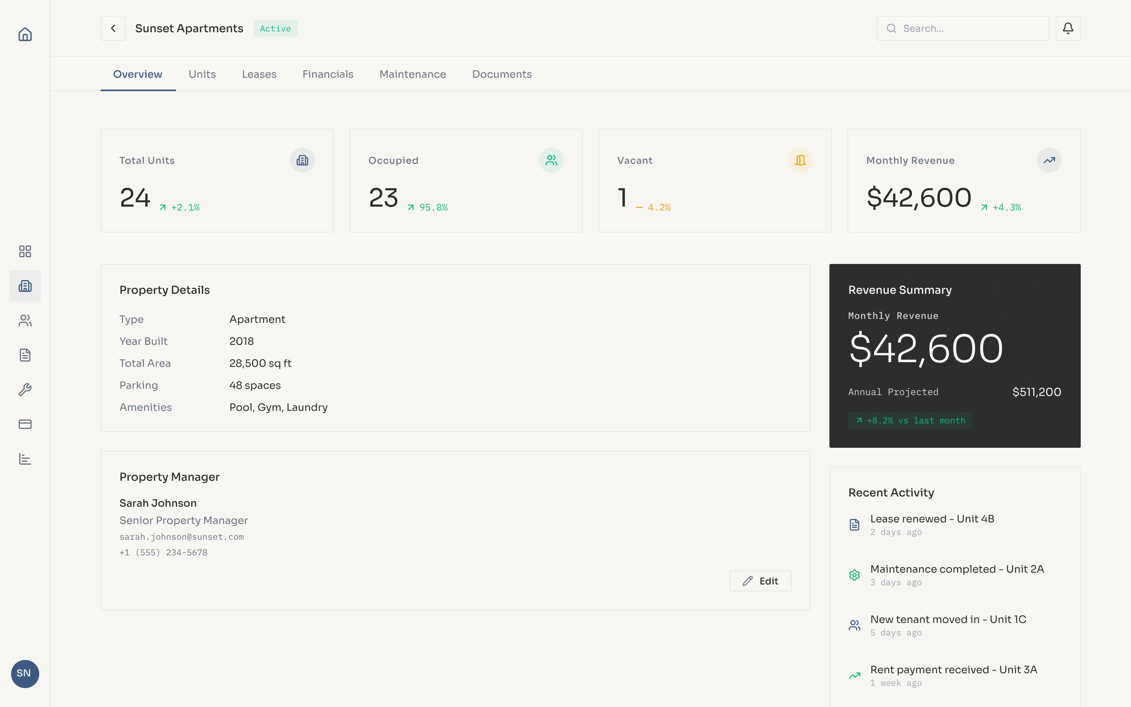Switch to the Documents tab
This screenshot has width=1131, height=707.
(x=501, y=74)
